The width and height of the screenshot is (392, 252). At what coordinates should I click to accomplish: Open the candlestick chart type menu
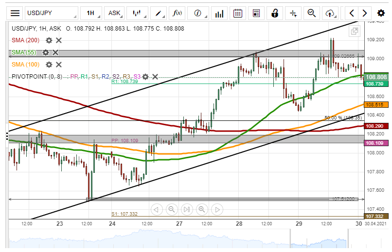[137, 13]
